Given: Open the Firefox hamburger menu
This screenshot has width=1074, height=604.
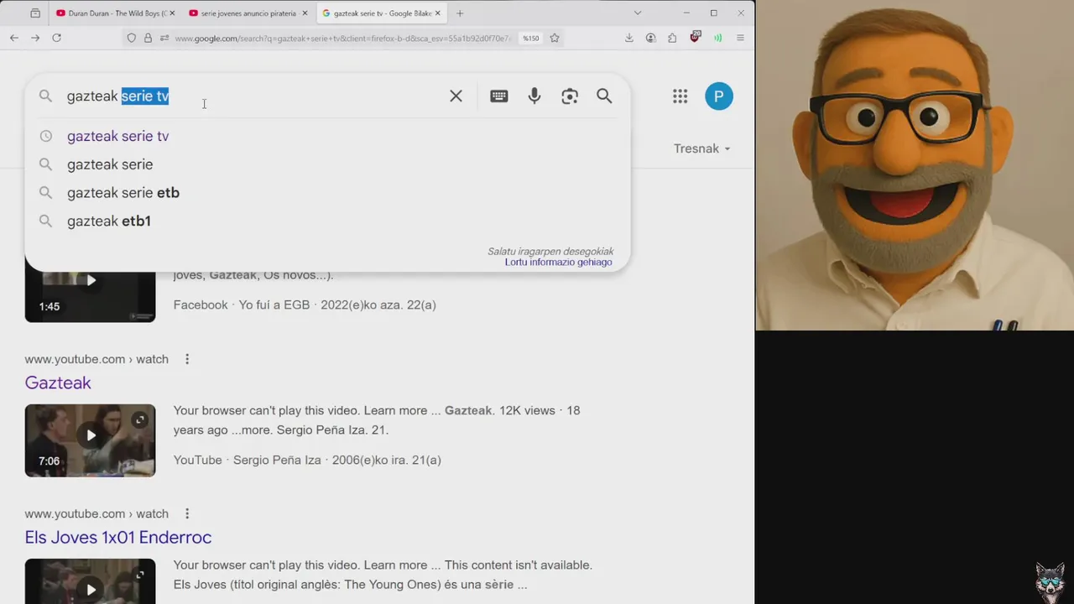Looking at the screenshot, I should 740,38.
